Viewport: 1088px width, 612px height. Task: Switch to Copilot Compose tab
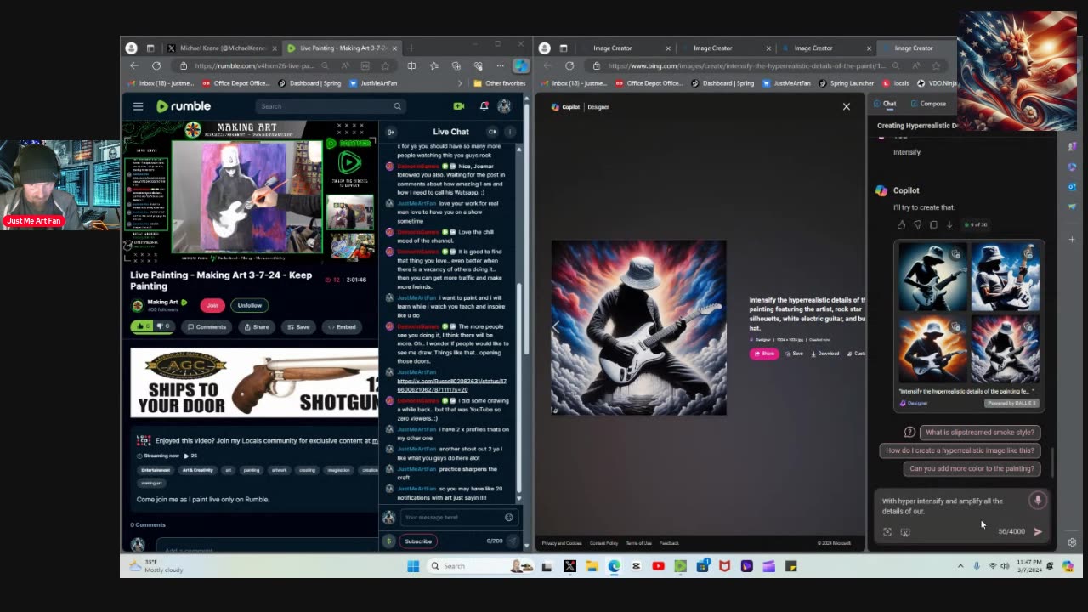pyautogui.click(x=928, y=104)
